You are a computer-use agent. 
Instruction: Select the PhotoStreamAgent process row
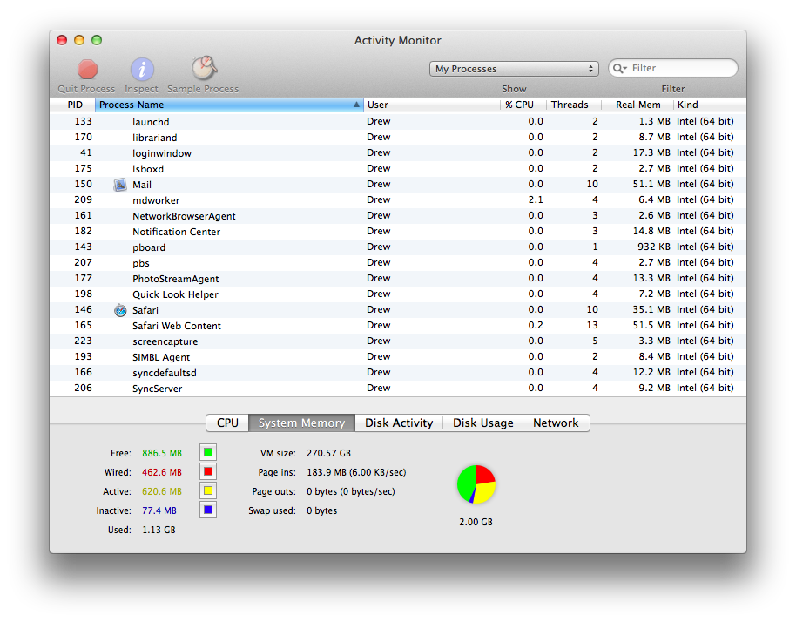click(398, 279)
